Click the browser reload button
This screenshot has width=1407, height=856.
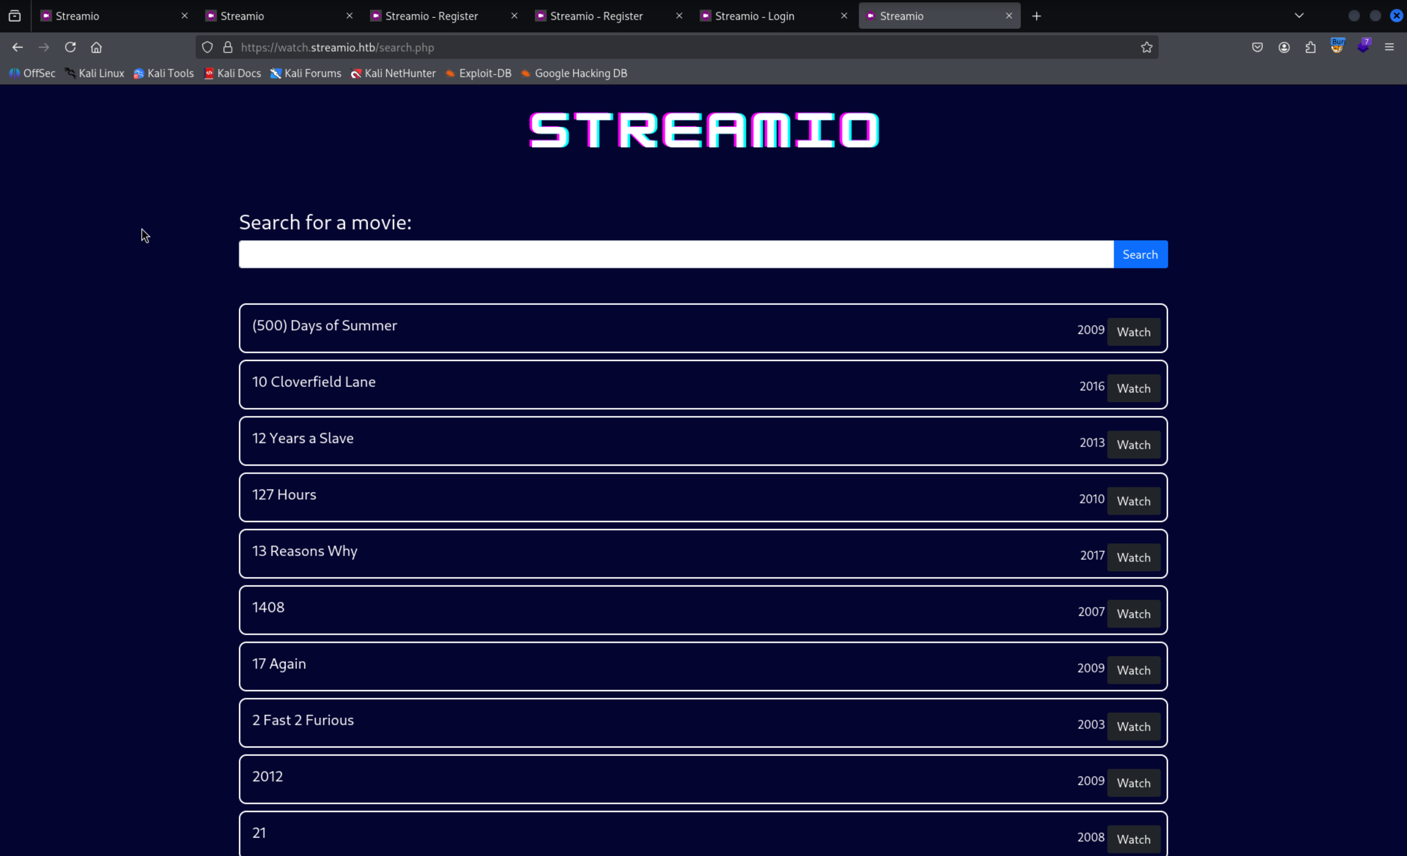coord(70,47)
